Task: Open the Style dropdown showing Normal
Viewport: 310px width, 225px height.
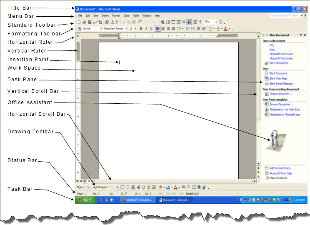Action: tap(101, 29)
